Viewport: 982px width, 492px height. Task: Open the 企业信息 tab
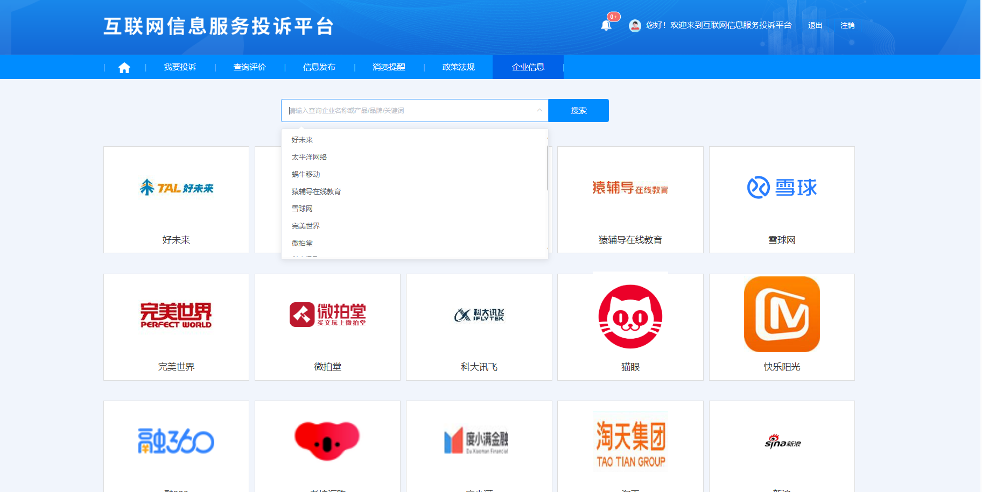[x=528, y=67]
